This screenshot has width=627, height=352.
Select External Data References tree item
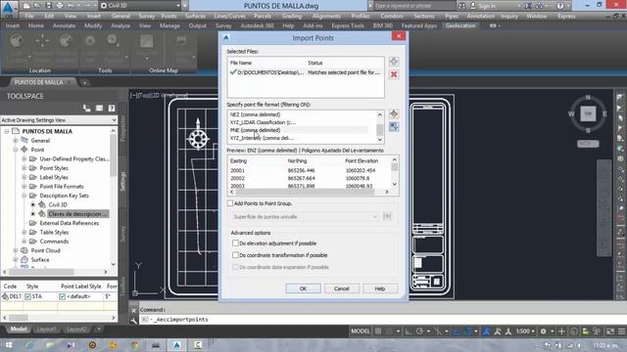tap(70, 223)
